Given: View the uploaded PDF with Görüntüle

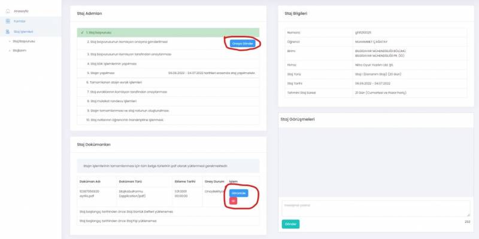Looking at the screenshot, I should click(238, 193).
